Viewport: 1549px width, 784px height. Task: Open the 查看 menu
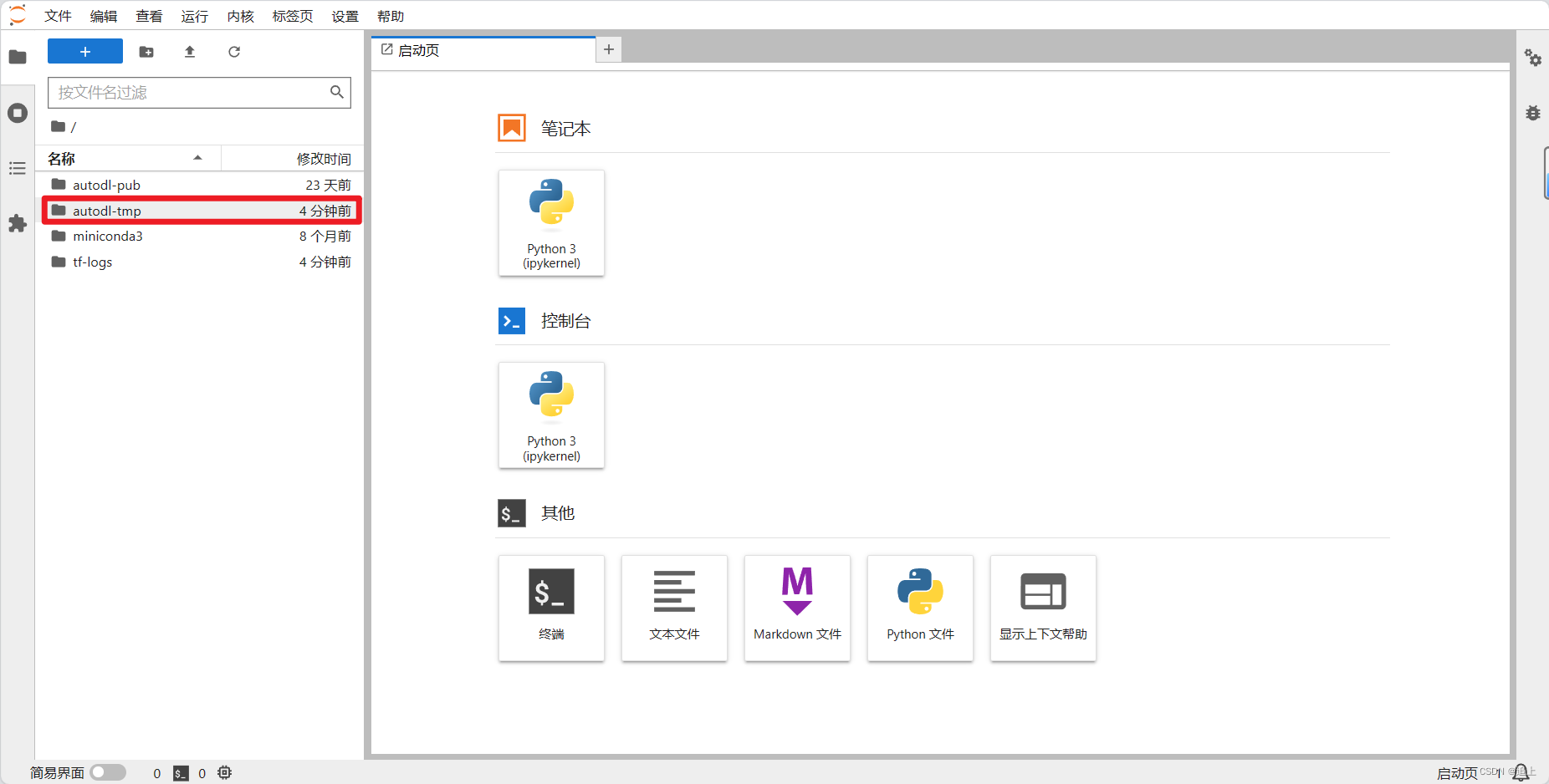click(149, 16)
